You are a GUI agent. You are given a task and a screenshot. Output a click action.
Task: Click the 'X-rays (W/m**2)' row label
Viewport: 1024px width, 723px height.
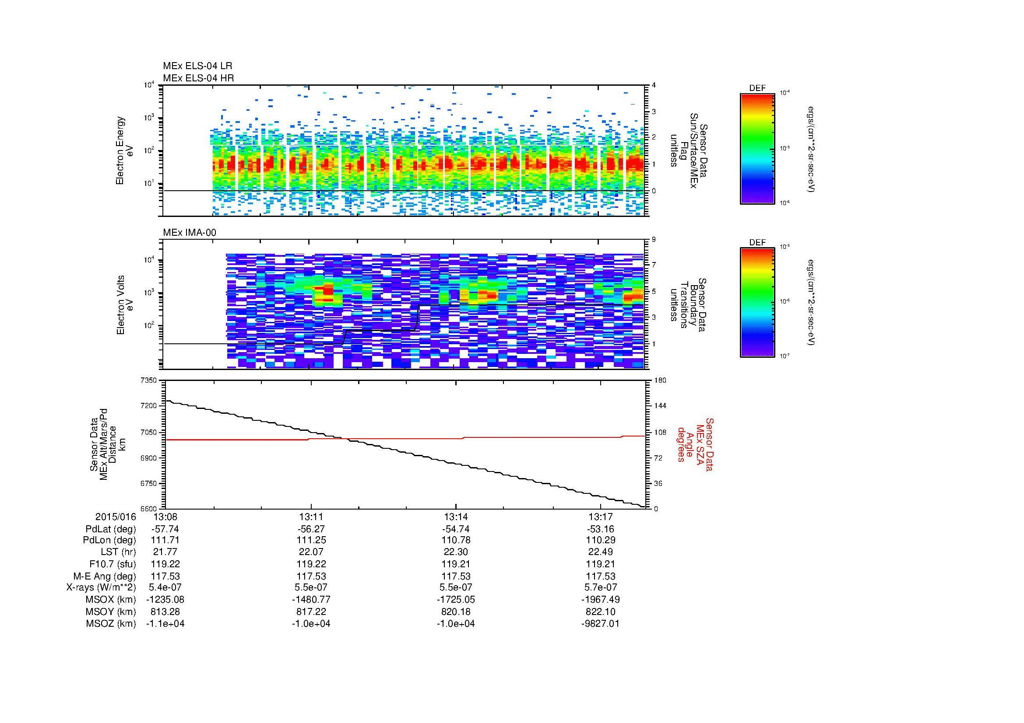[101, 587]
